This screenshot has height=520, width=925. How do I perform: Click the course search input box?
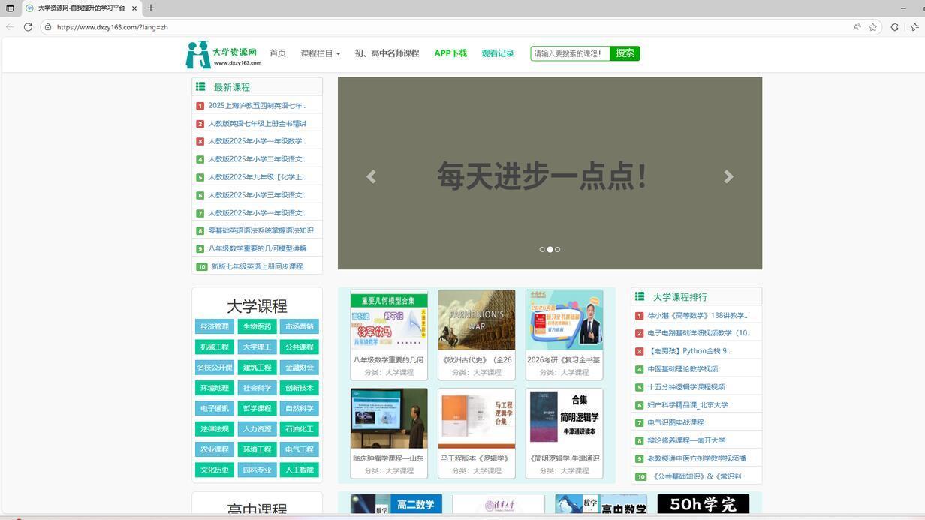click(x=568, y=53)
